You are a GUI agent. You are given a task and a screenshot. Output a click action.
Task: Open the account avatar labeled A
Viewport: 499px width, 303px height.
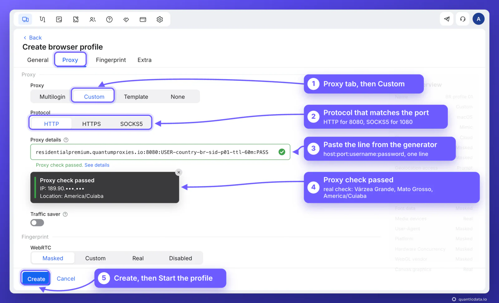tap(479, 19)
